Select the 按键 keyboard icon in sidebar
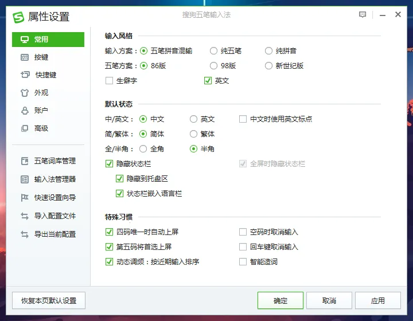Screen dimensions: 413x321 (25, 57)
